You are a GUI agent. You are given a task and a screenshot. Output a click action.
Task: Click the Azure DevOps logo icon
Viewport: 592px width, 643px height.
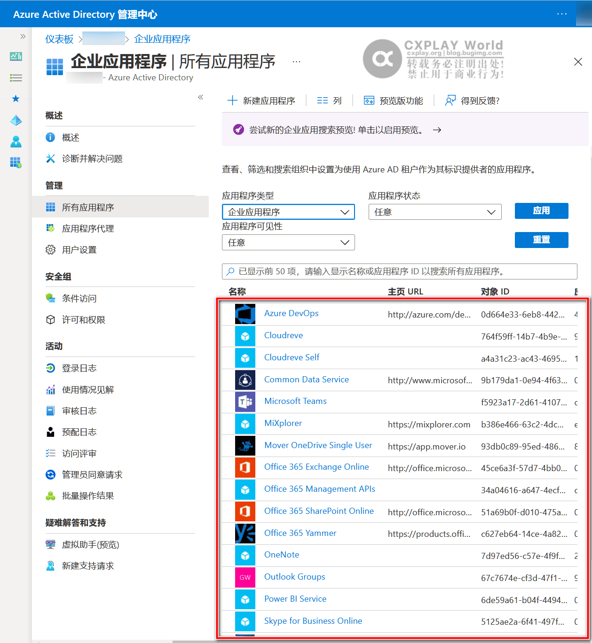[245, 314]
